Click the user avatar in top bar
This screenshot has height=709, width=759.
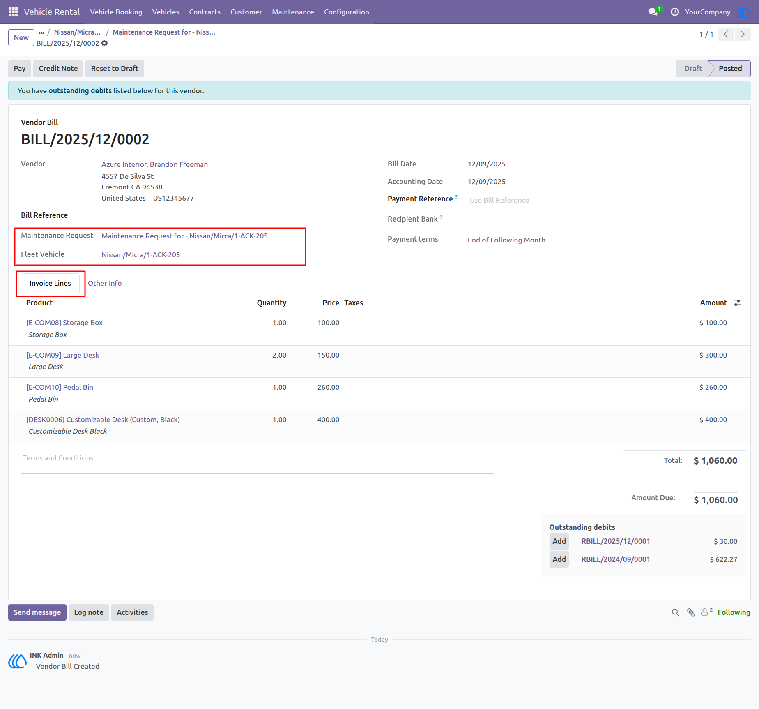[x=743, y=12]
